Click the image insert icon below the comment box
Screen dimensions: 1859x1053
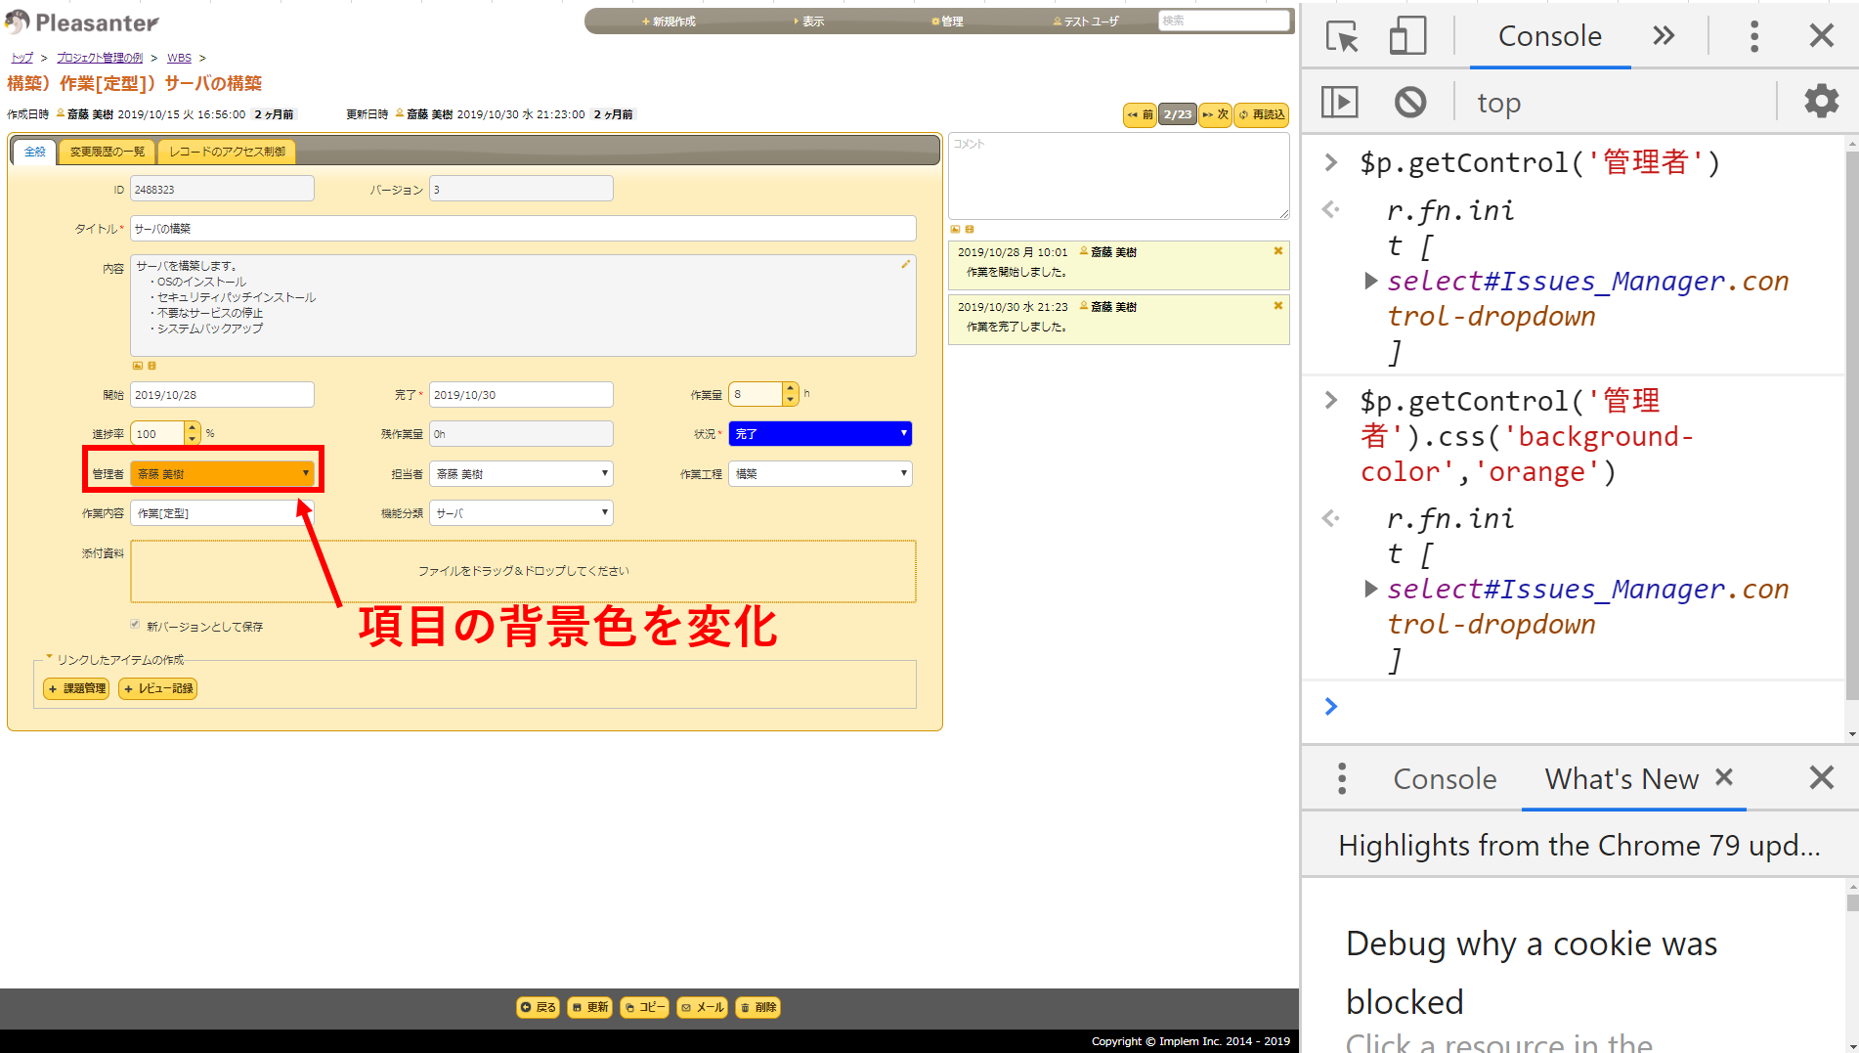[955, 229]
